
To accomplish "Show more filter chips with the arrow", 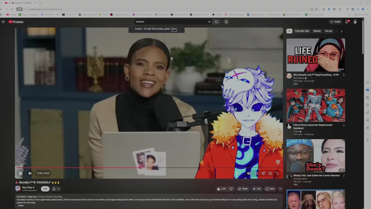I will (x=341, y=31).
